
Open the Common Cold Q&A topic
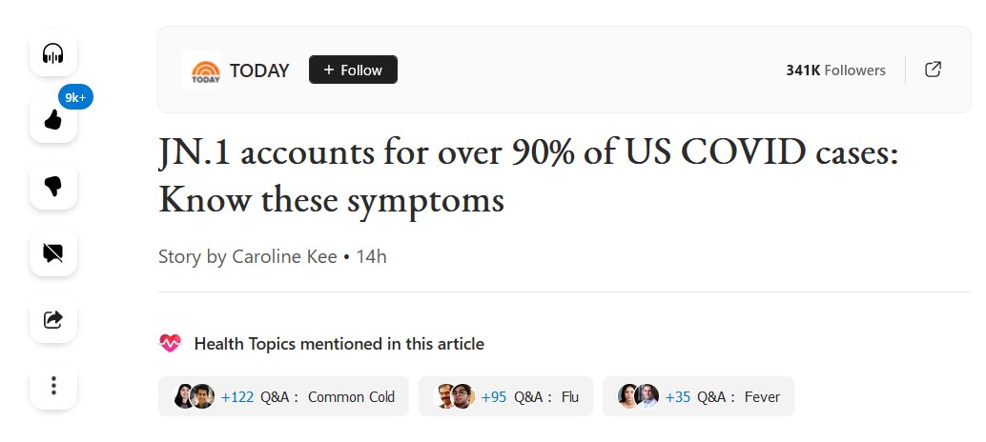[x=351, y=397]
